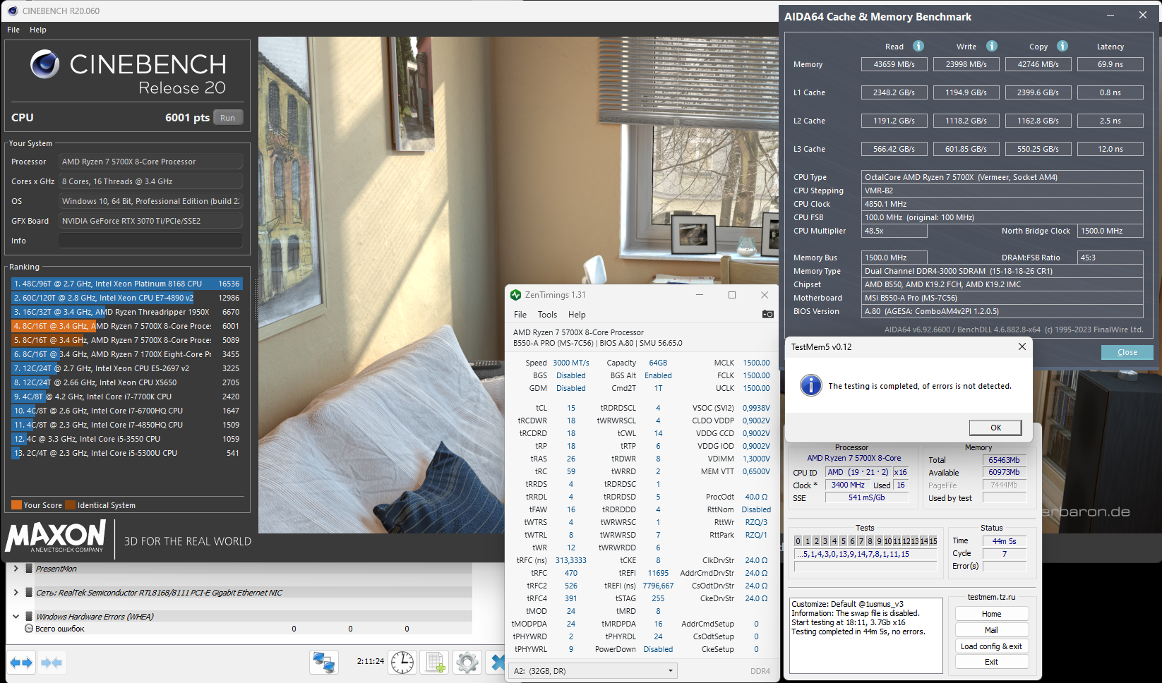Click the chip icon beside Windows Hardware Errors

click(29, 616)
